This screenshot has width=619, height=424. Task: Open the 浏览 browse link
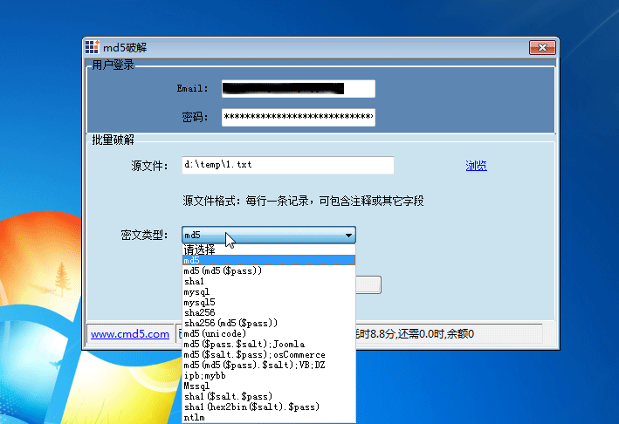[476, 166]
